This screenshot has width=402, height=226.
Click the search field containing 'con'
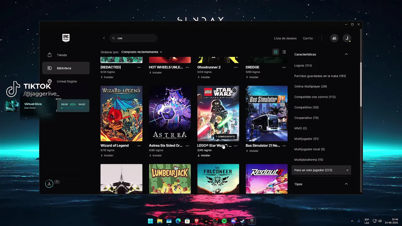[x=133, y=38]
